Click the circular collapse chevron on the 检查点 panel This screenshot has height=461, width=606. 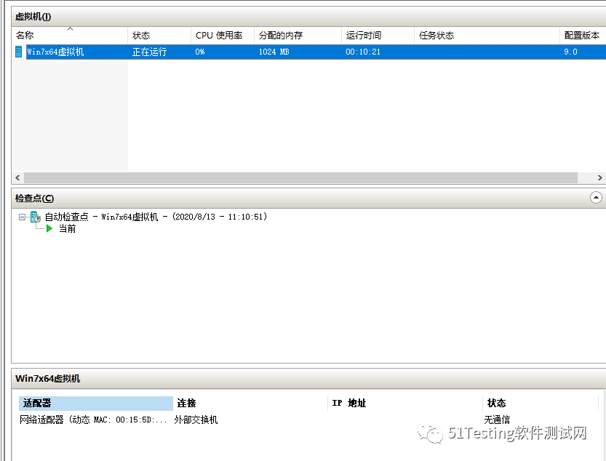(596, 198)
